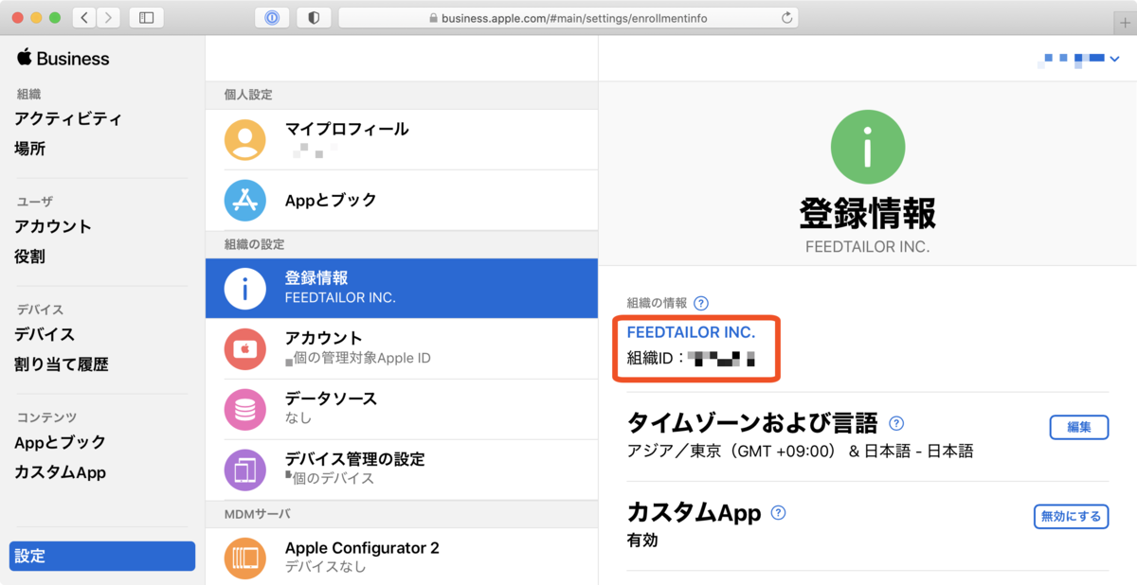The image size is (1137, 585).
Task: Click the privacy shield toolbar icon
Action: (x=314, y=18)
